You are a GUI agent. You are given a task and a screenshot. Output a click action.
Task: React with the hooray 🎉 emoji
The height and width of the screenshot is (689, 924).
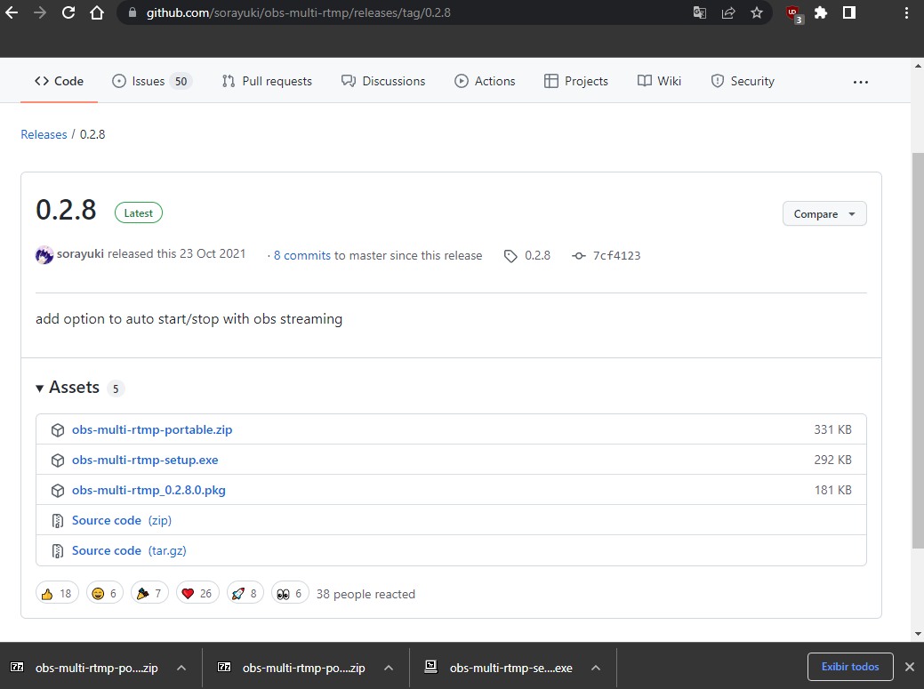pos(149,592)
